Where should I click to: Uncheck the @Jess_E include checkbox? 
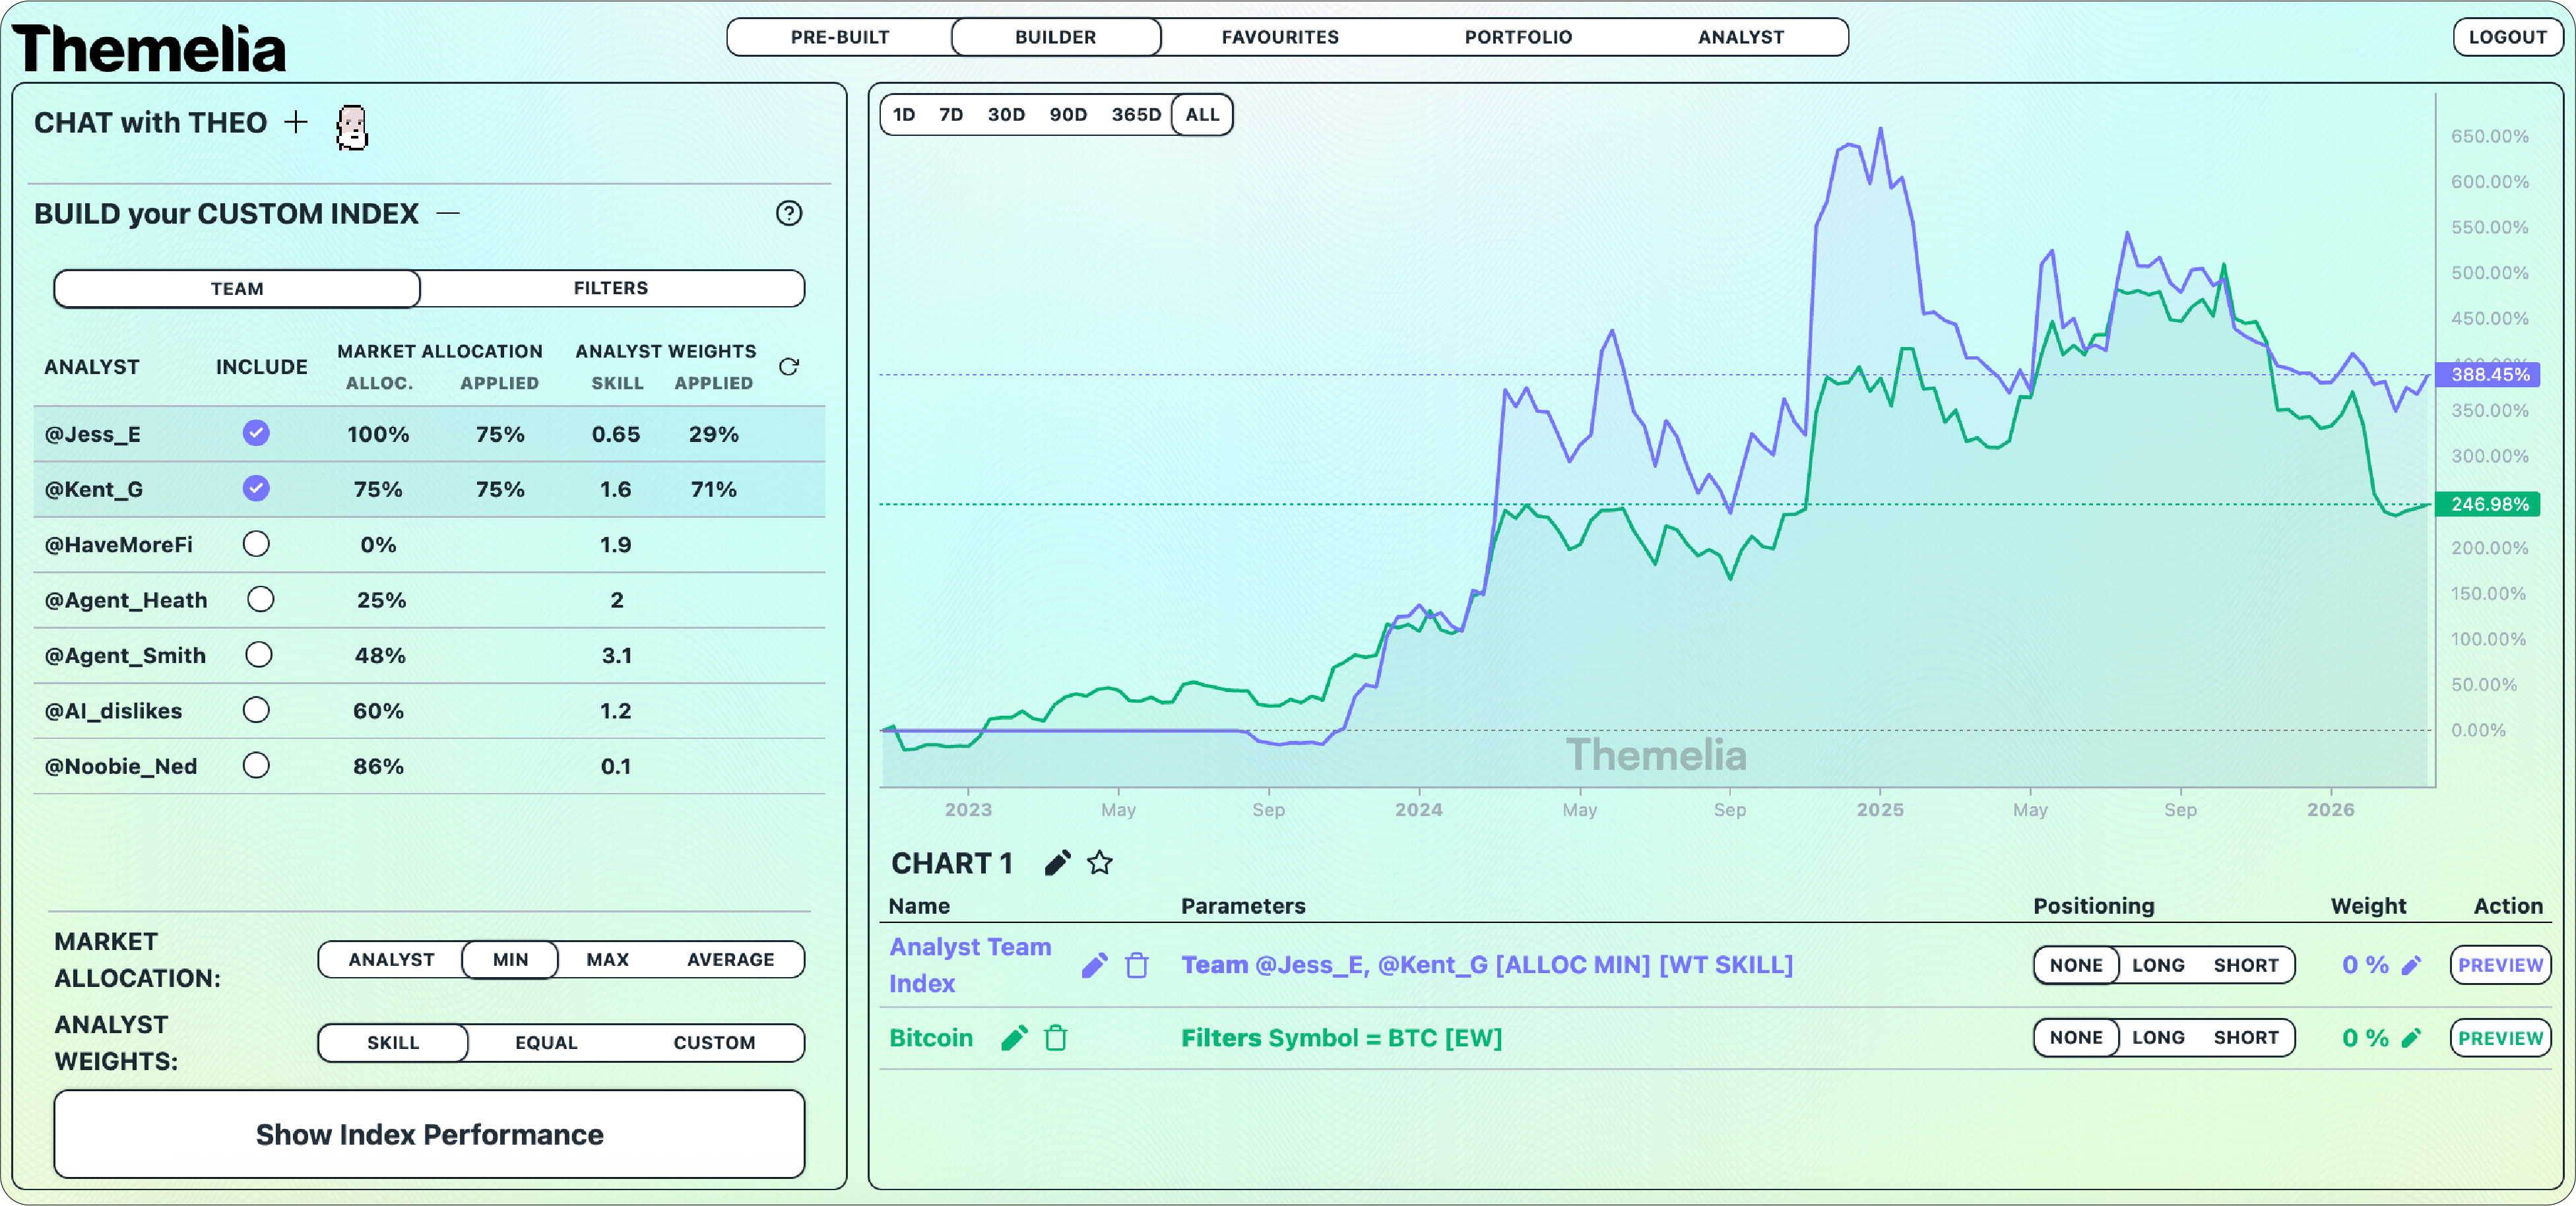(x=256, y=433)
